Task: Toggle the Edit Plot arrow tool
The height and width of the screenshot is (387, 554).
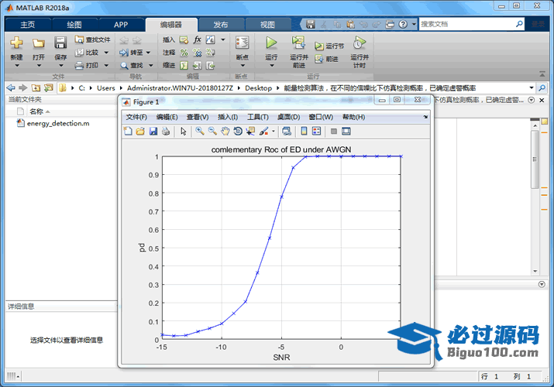Action: [184, 132]
